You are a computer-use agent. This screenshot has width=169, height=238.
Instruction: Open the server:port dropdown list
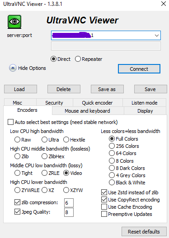157,36
